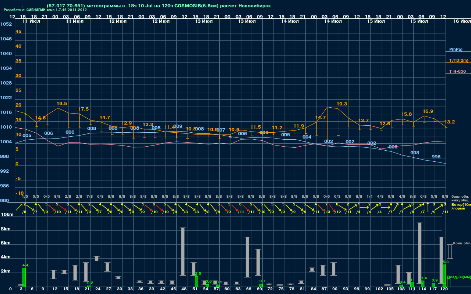Click the балл обл. ниж/общ legend
This screenshot has height=294, width=471.
460,198
